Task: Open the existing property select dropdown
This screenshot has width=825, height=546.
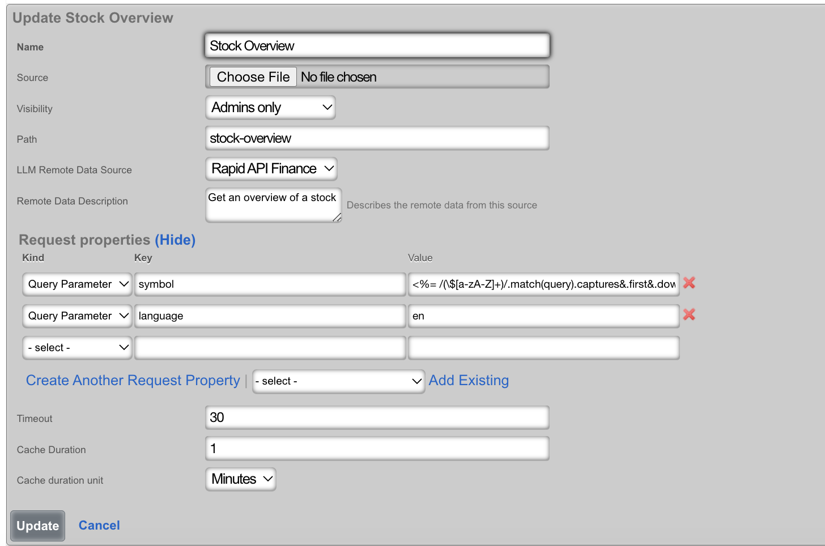Action: click(338, 381)
